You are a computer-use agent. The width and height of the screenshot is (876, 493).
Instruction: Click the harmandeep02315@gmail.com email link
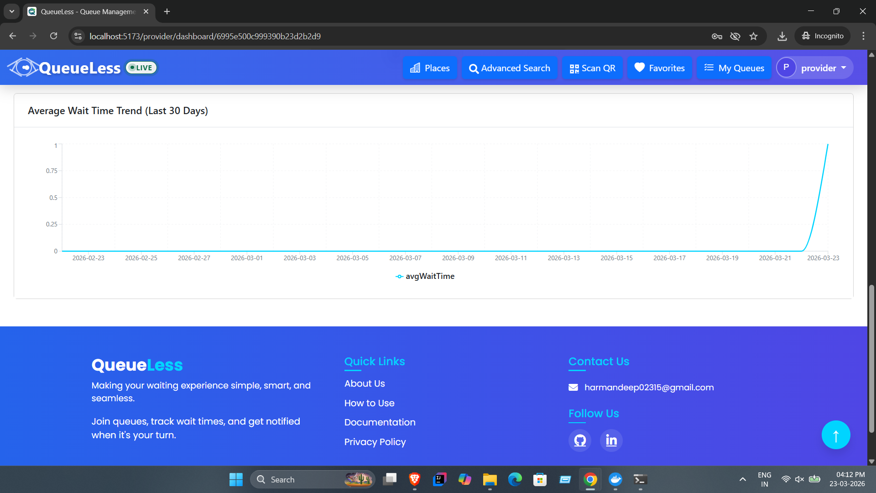tap(649, 388)
